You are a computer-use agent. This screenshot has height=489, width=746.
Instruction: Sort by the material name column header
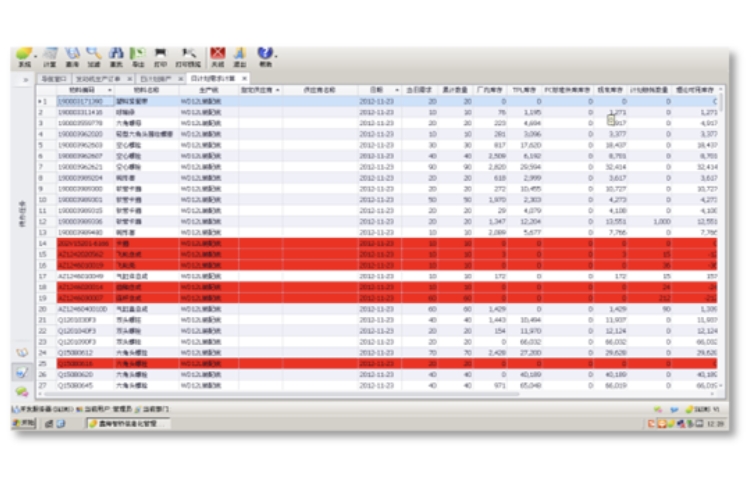[146, 90]
